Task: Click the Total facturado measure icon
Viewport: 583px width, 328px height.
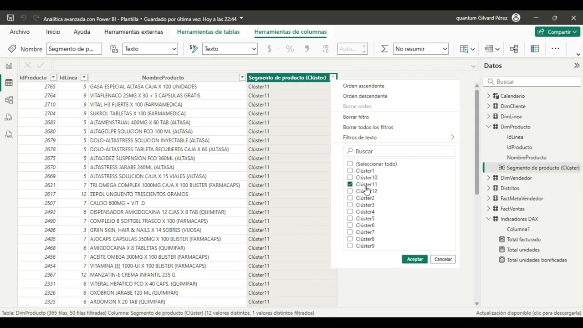Action: (x=502, y=240)
